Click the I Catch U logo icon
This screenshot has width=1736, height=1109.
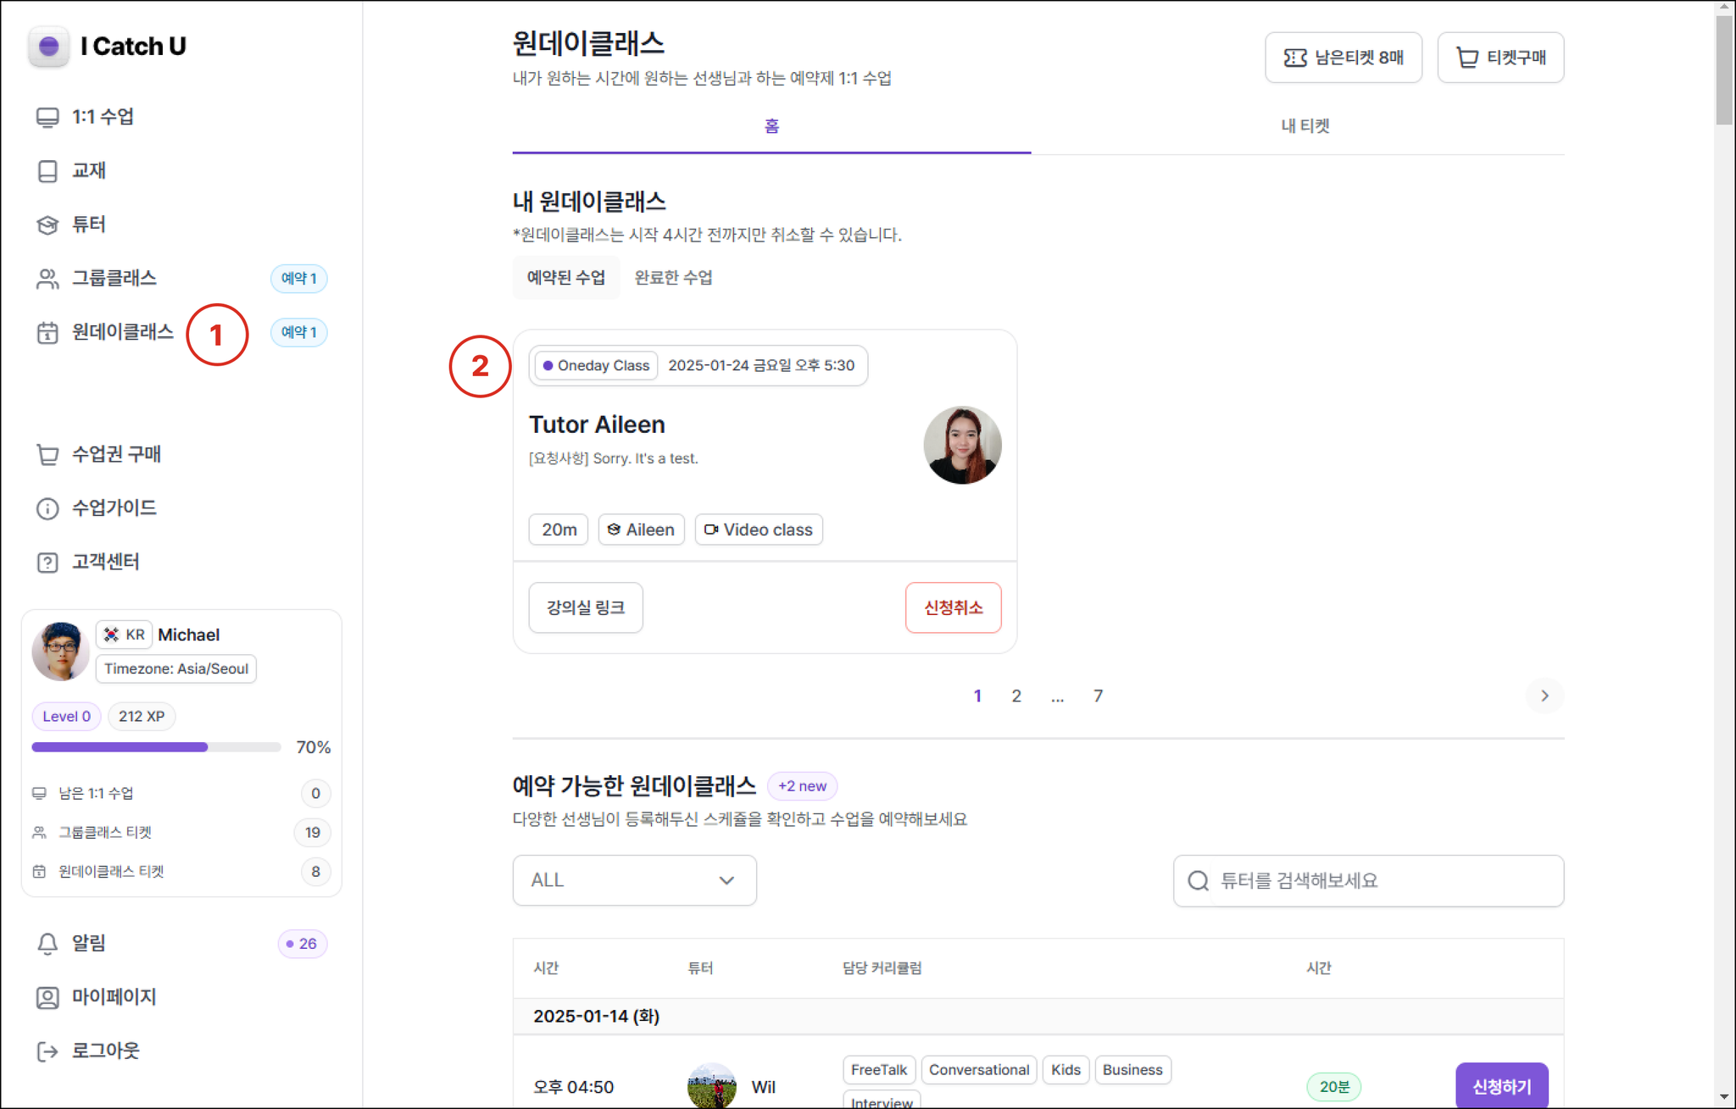[x=48, y=46]
